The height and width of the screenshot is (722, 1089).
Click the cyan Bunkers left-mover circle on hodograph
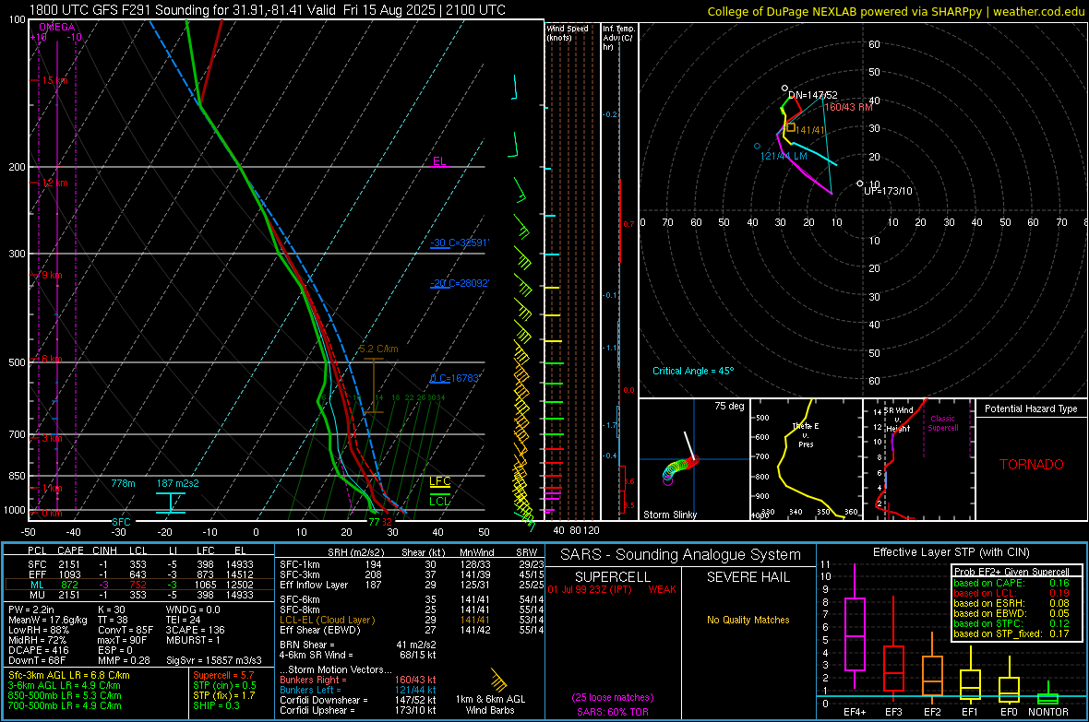[757, 147]
